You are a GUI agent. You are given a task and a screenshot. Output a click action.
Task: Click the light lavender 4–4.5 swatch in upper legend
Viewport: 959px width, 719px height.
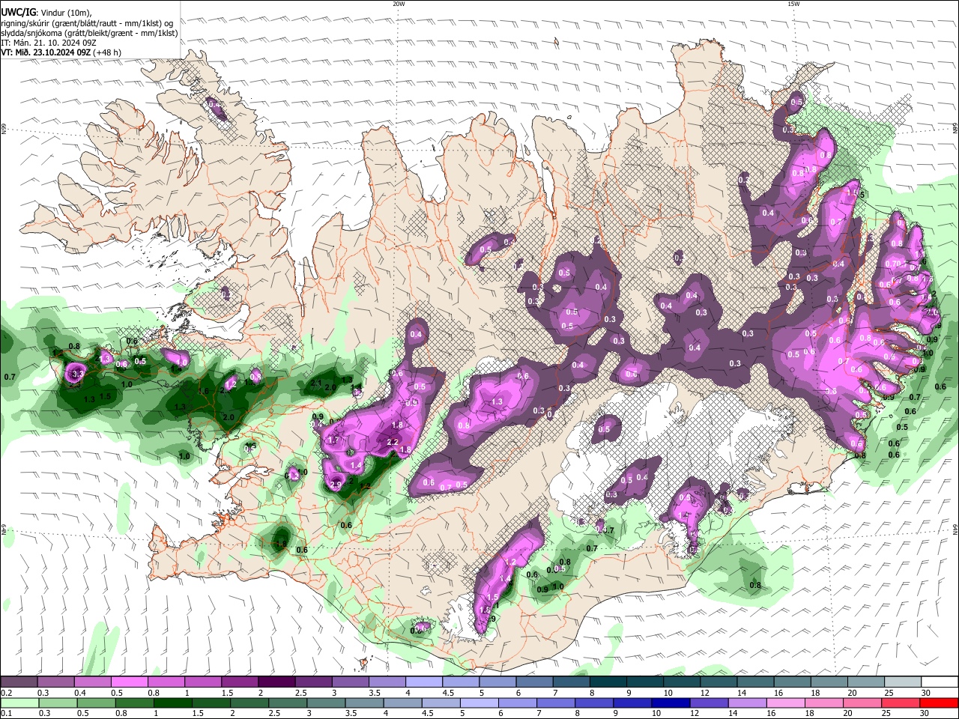pos(424,682)
